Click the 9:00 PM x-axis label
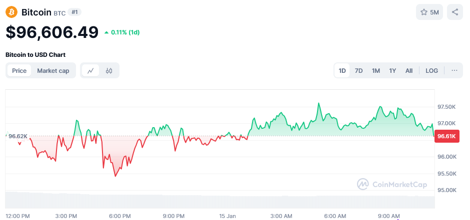This screenshot has width=470, height=220. [x=174, y=216]
